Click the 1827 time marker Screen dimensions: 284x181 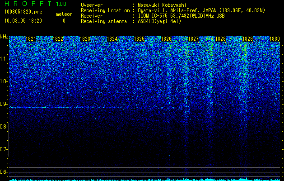[193, 39]
